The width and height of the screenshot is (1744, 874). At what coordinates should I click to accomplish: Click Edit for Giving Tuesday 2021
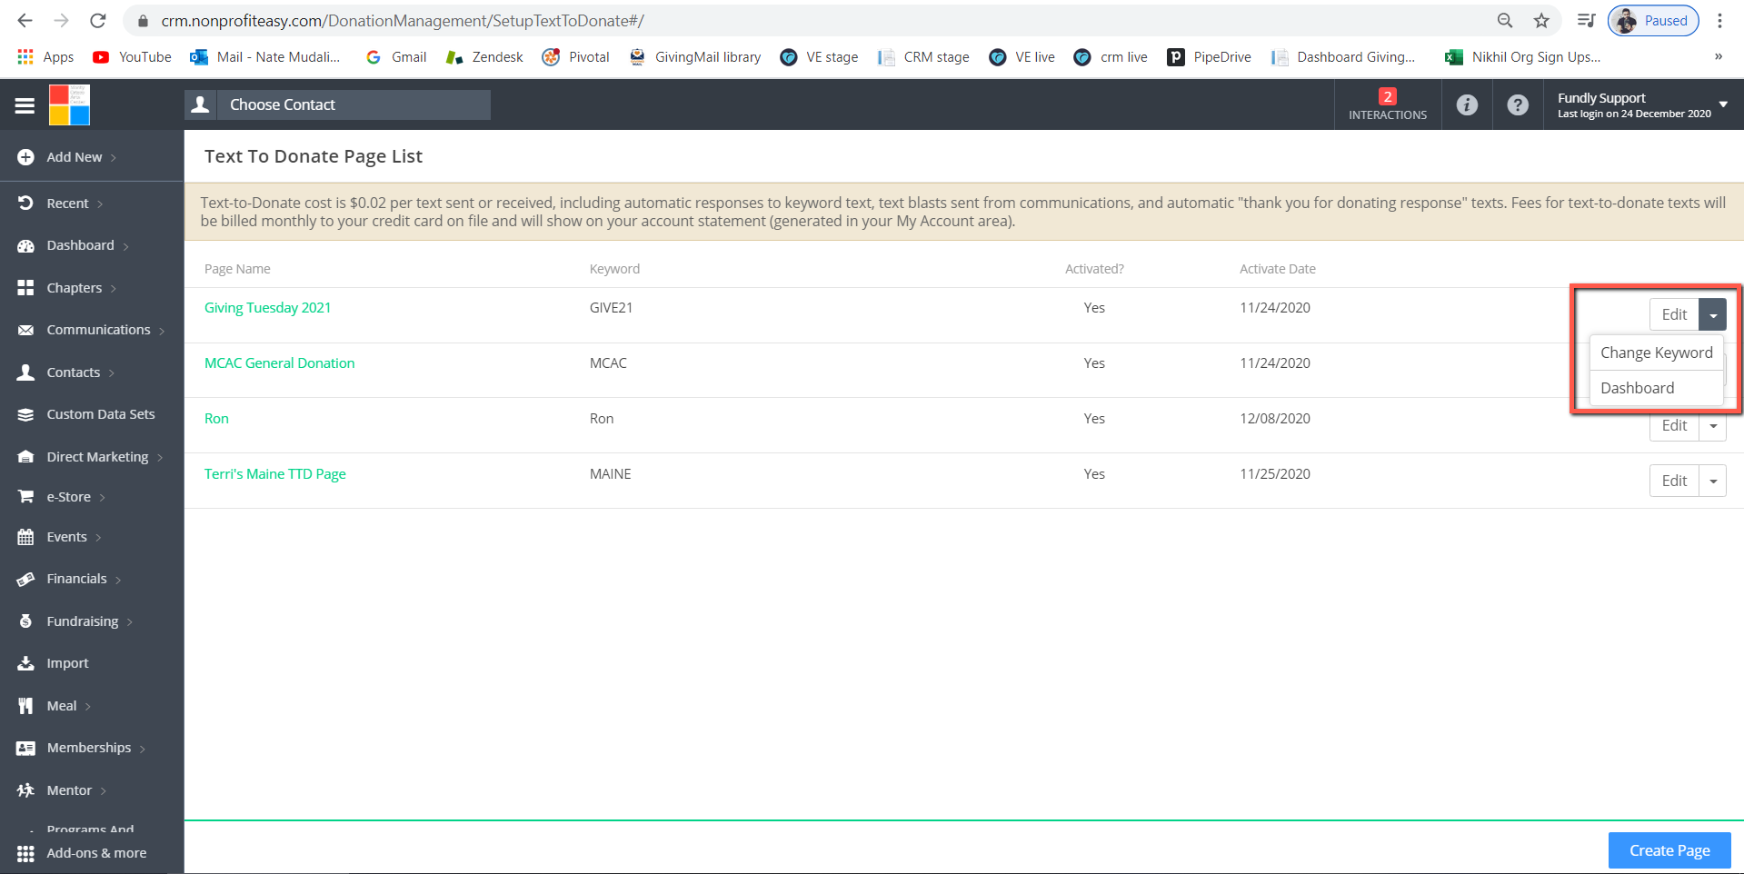point(1674,314)
